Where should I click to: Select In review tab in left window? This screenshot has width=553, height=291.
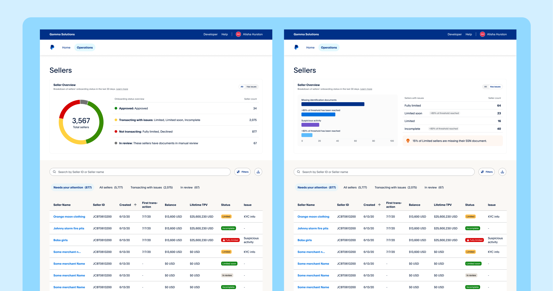coord(190,187)
